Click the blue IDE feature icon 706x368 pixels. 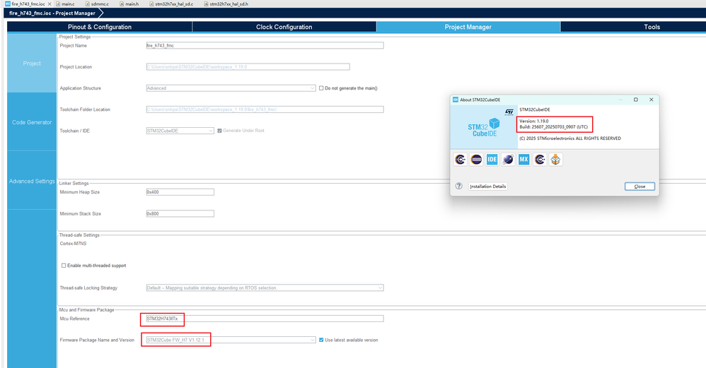point(492,160)
